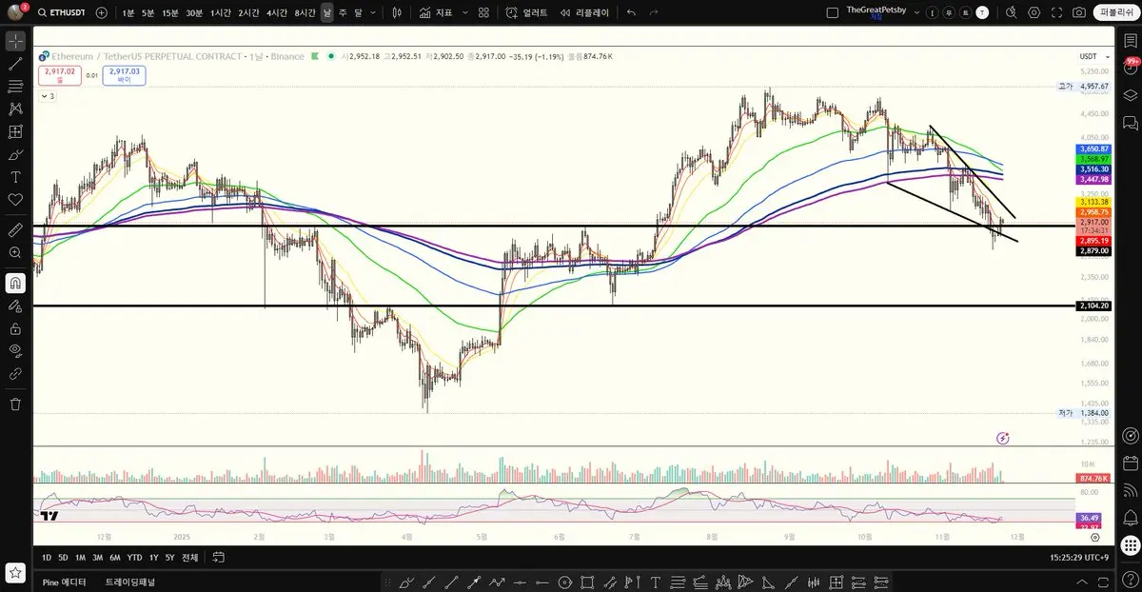Set date range to YTD
The width and height of the screenshot is (1142, 592).
point(135,557)
